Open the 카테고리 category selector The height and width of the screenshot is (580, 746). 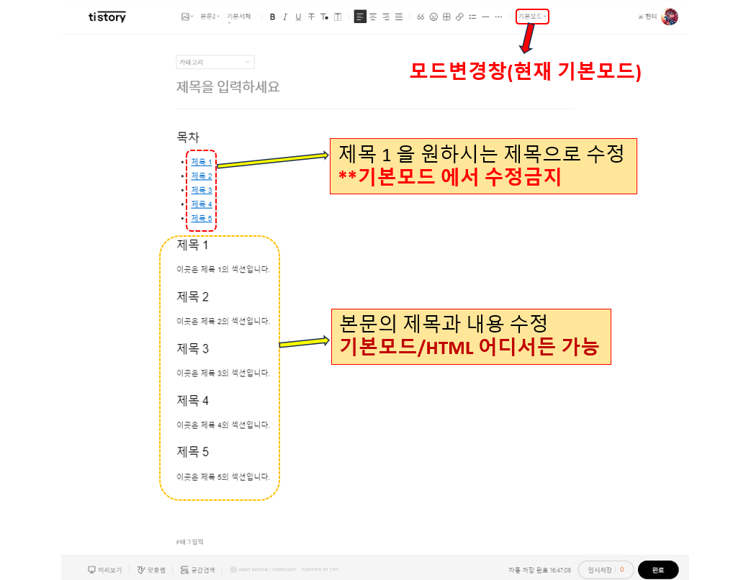(x=215, y=62)
